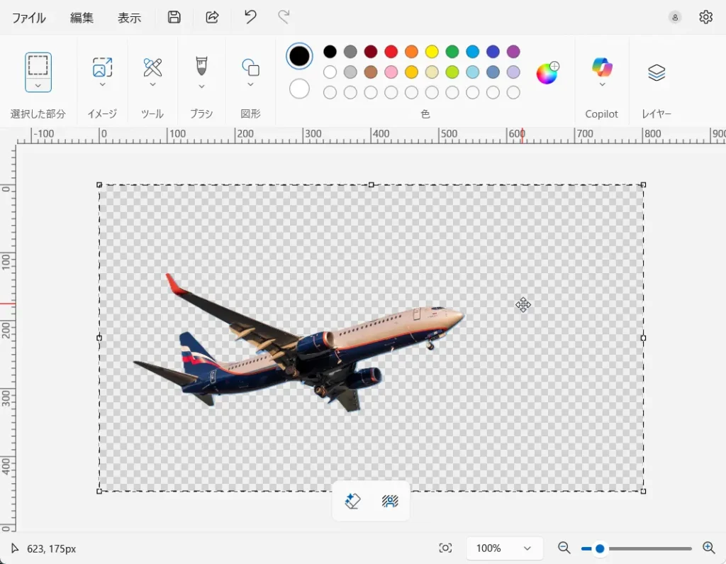Viewport: 726px width, 564px height.
Task: Open the ファイル menu
Action: [x=29, y=18]
